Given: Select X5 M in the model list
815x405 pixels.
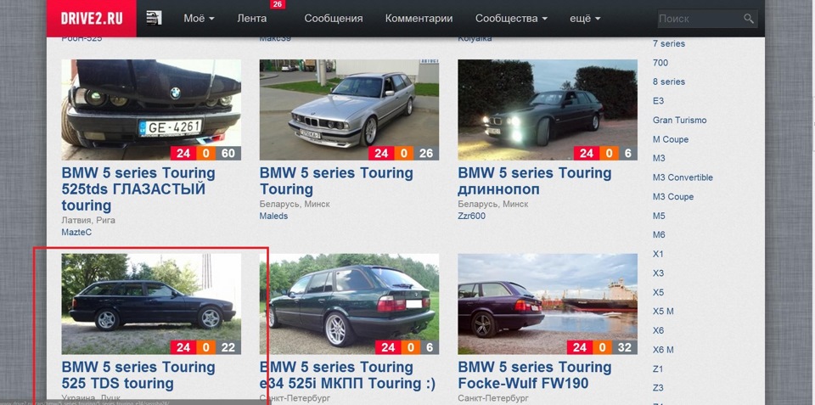Looking at the screenshot, I should tap(663, 312).
